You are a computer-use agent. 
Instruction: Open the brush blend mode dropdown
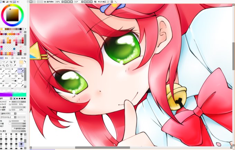coord(11,98)
